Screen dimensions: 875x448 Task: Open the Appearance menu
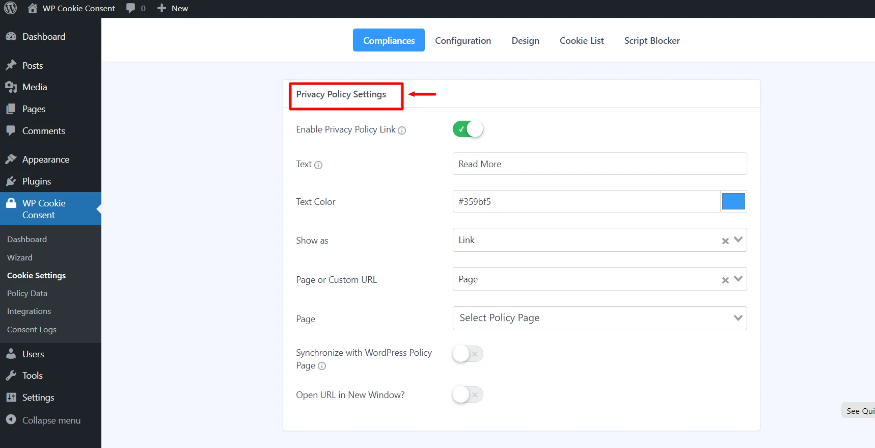click(46, 160)
